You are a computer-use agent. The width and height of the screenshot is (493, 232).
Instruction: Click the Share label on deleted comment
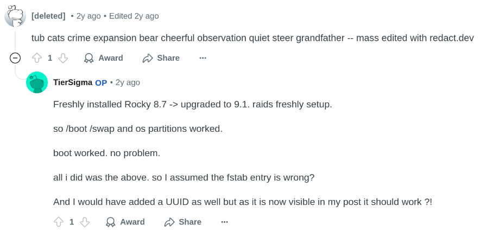tap(168, 58)
